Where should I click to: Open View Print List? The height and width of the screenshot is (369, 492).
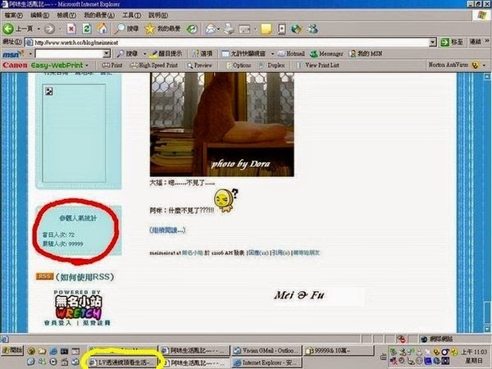pos(317,66)
